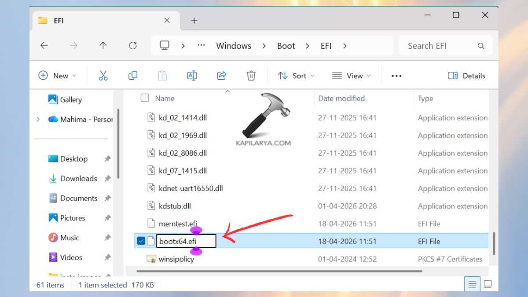Viewport: 528px width, 297px height.
Task: Switch to large icons view at bottom right
Action: coord(487,284)
